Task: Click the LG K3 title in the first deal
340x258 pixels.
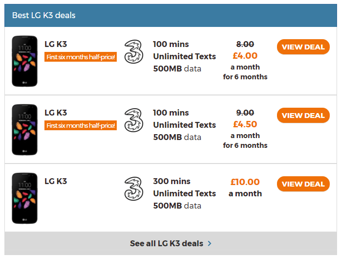Action: [x=56, y=44]
